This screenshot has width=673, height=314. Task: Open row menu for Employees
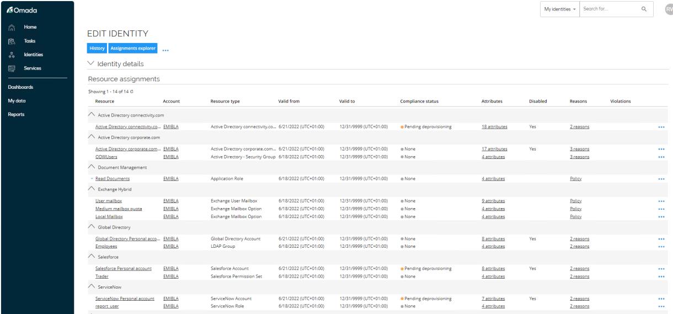(x=661, y=247)
